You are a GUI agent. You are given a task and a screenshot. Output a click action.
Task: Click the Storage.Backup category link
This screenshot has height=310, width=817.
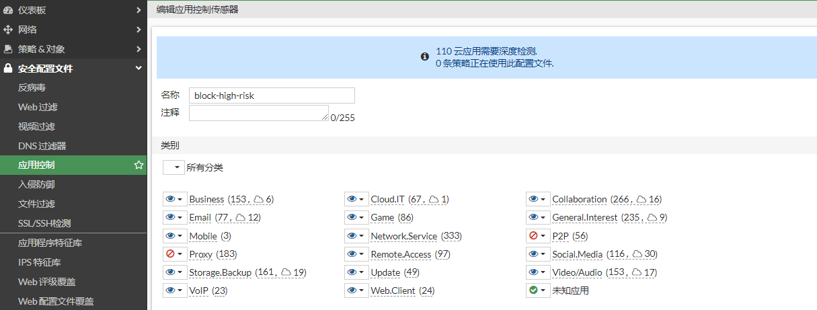[x=221, y=272]
